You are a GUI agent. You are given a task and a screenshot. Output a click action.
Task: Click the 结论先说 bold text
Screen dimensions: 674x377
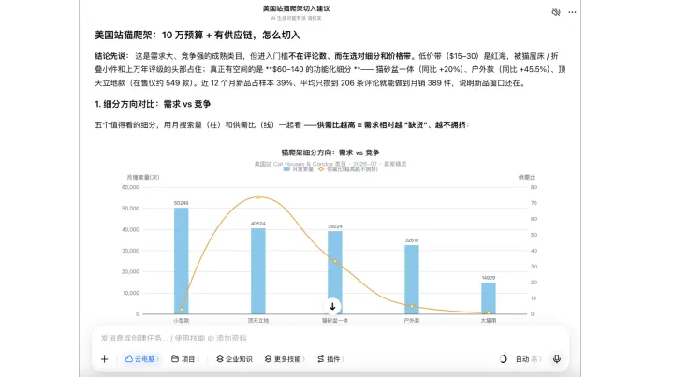(x=111, y=56)
